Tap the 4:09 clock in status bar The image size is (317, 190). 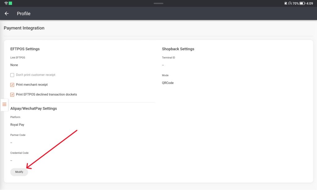click(310, 3)
